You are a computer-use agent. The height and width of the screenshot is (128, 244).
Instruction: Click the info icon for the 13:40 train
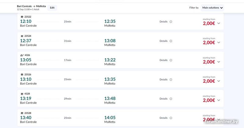pos(171,118)
